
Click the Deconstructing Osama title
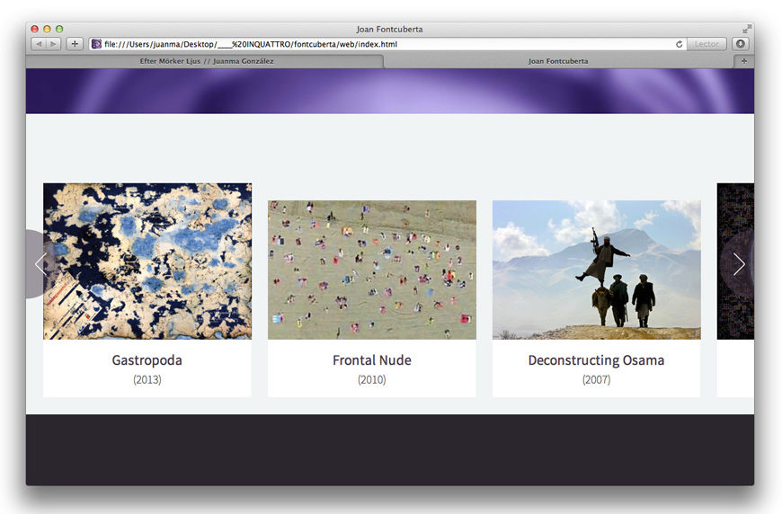click(x=596, y=360)
